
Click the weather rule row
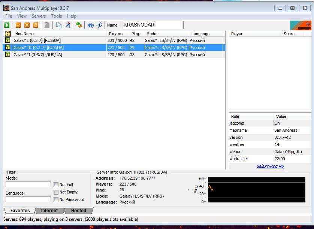[270, 144]
